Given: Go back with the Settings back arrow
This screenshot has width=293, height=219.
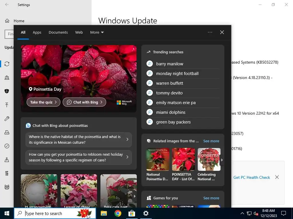Looking at the screenshot, I should [x=7, y=5].
